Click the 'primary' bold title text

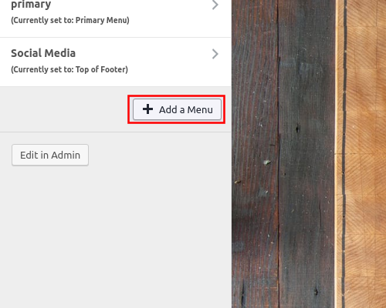pos(31,5)
